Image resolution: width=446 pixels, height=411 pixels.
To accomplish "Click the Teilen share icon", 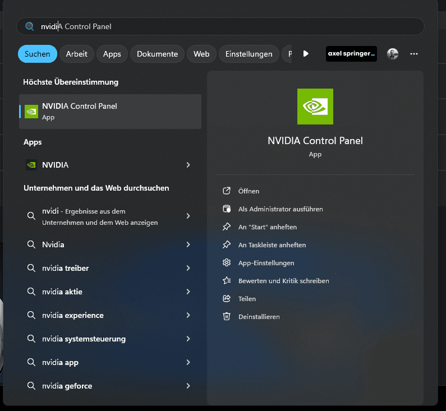I will tap(227, 298).
